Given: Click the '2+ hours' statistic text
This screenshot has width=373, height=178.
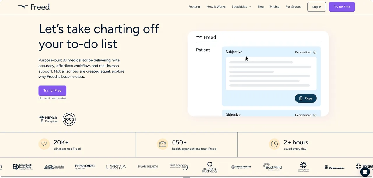Looking at the screenshot, I should pos(296,142).
